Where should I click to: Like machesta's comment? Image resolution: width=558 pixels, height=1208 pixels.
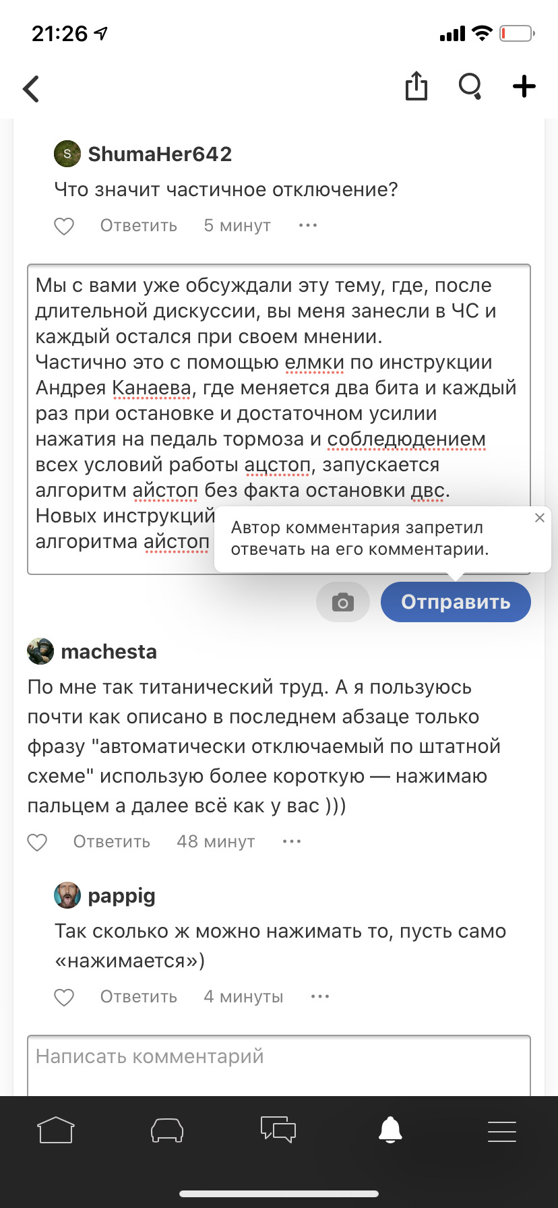point(37,842)
